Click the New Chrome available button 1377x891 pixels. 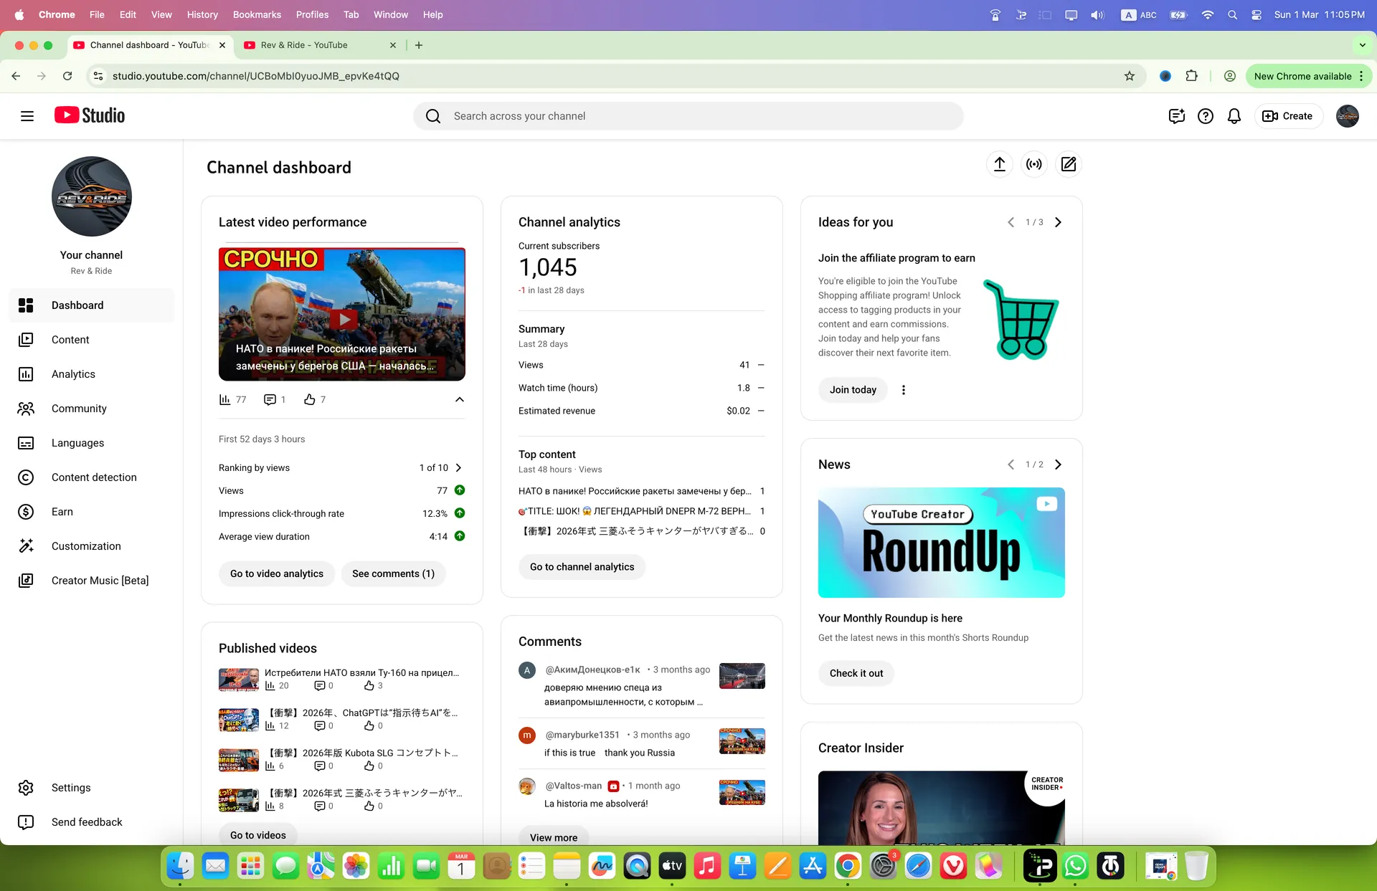pyautogui.click(x=1303, y=76)
